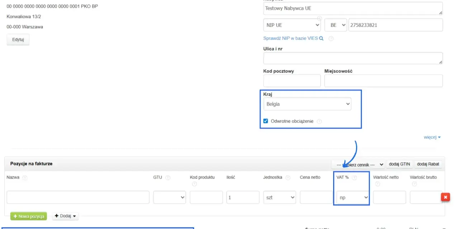The height and width of the screenshot is (229, 459).
Task: Click help icon next to VAT % label
Action: click(x=354, y=177)
